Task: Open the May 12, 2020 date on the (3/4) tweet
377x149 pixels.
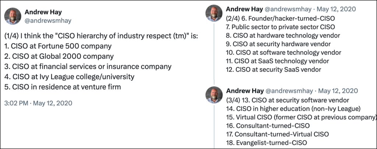Action: tap(338, 91)
